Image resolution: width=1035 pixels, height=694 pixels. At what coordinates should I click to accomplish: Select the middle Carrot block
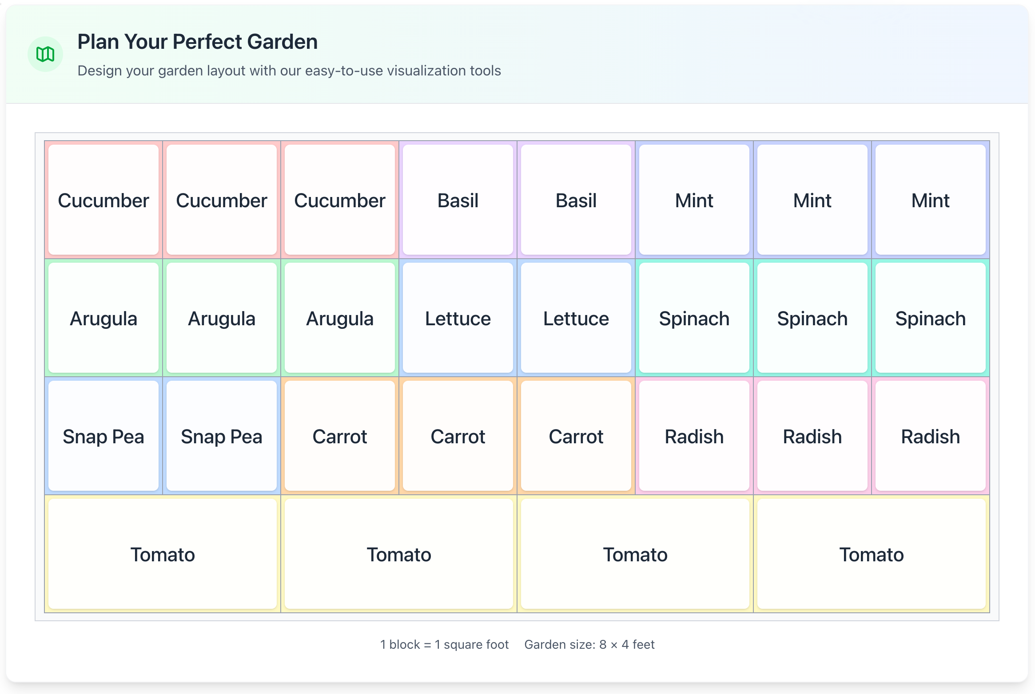[x=458, y=436]
